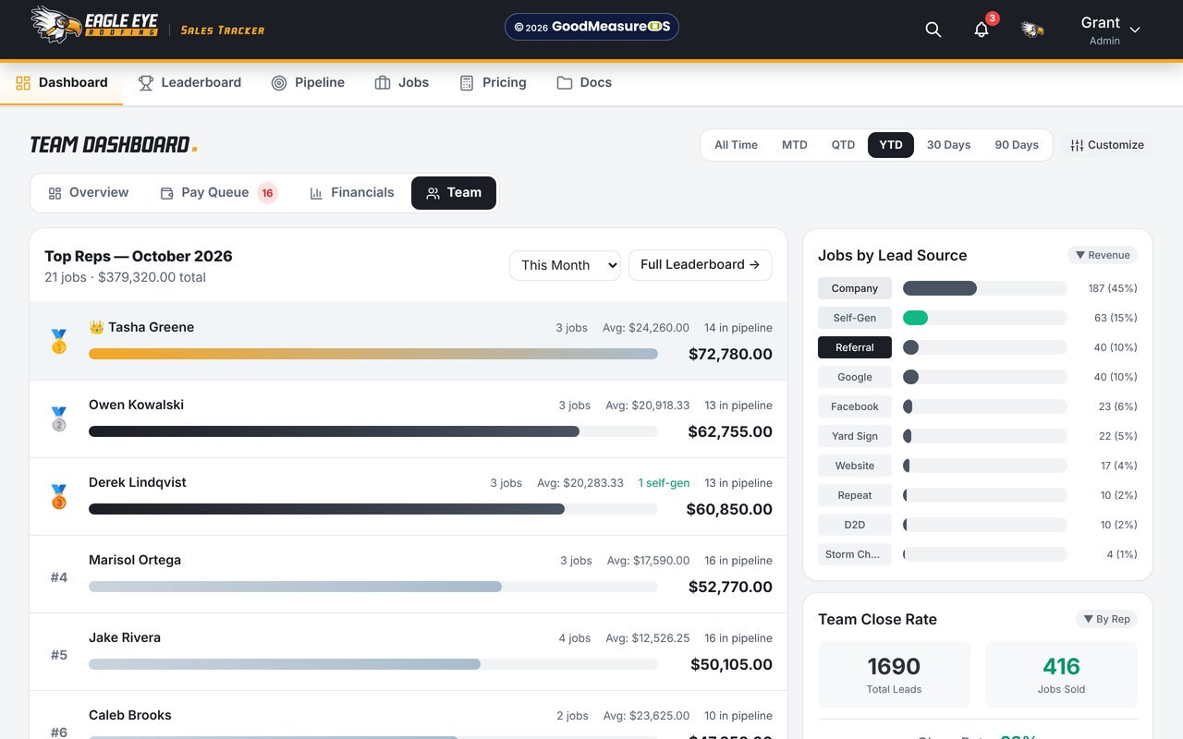The image size is (1183, 739).
Task: Click the folder icon in Docs nav
Action: pos(564,83)
